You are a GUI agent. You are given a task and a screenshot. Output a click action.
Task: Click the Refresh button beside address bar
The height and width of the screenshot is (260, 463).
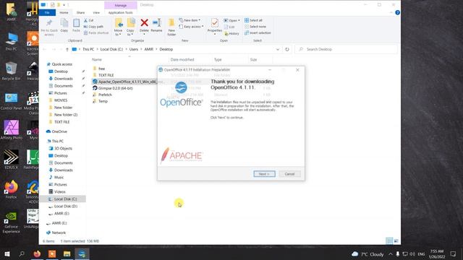(287, 49)
